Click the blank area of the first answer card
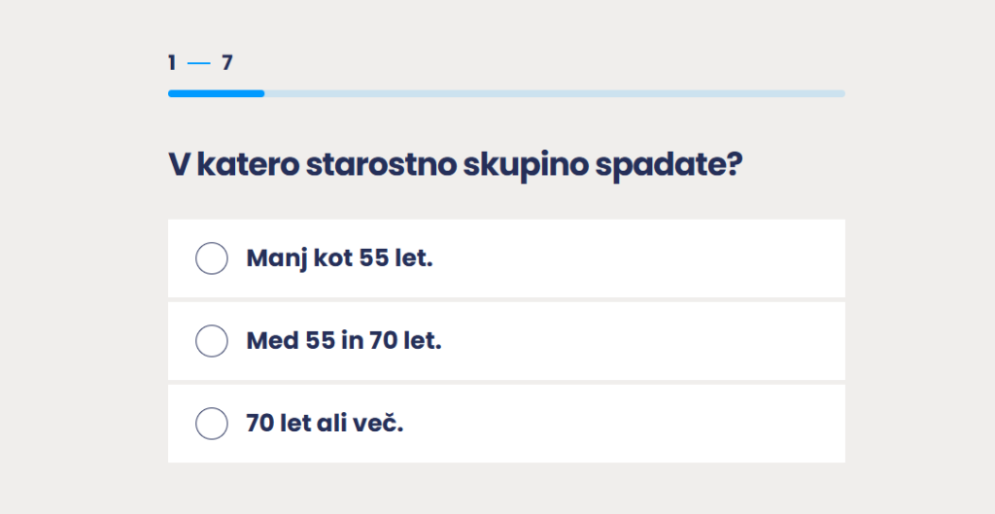The image size is (995, 514). tap(632, 258)
